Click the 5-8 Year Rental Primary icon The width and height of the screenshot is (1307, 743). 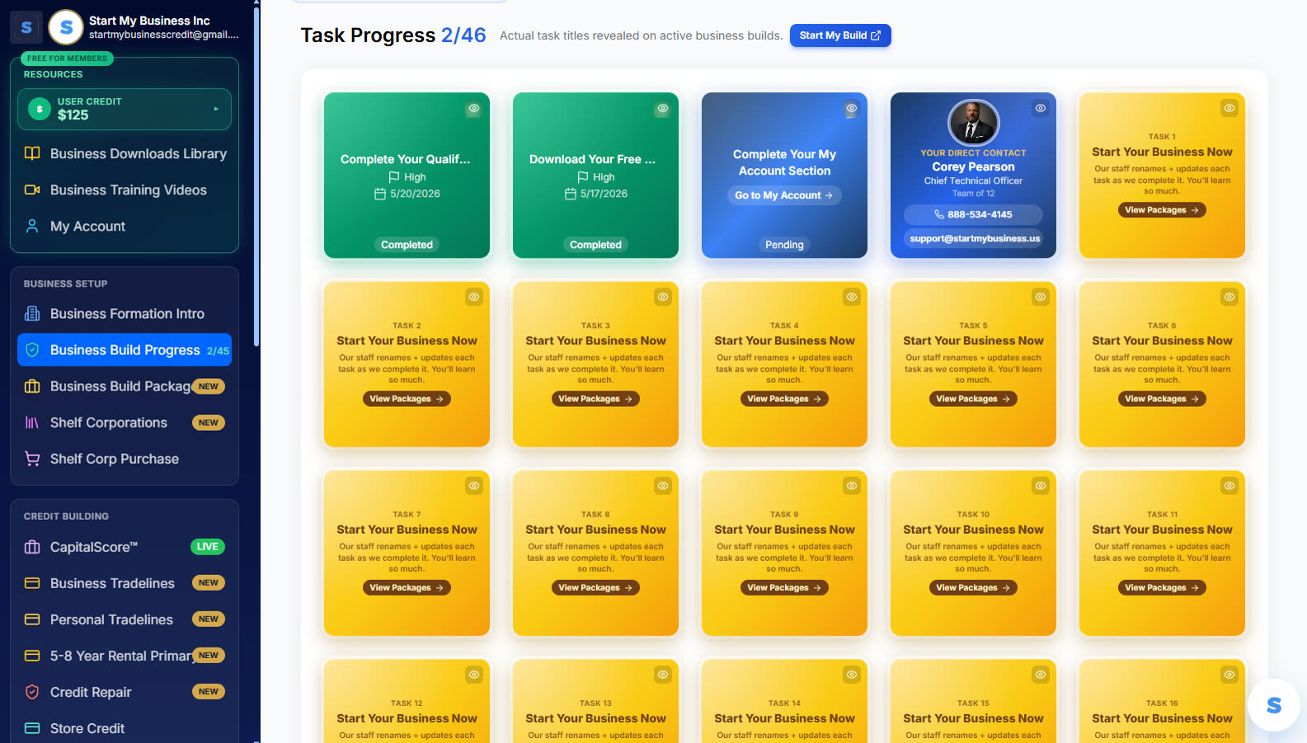click(x=32, y=656)
